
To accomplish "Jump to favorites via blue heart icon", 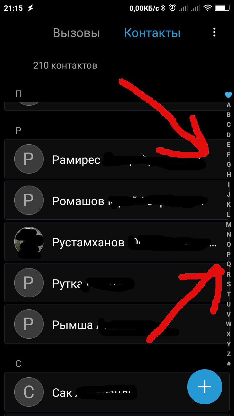I will pos(228,95).
